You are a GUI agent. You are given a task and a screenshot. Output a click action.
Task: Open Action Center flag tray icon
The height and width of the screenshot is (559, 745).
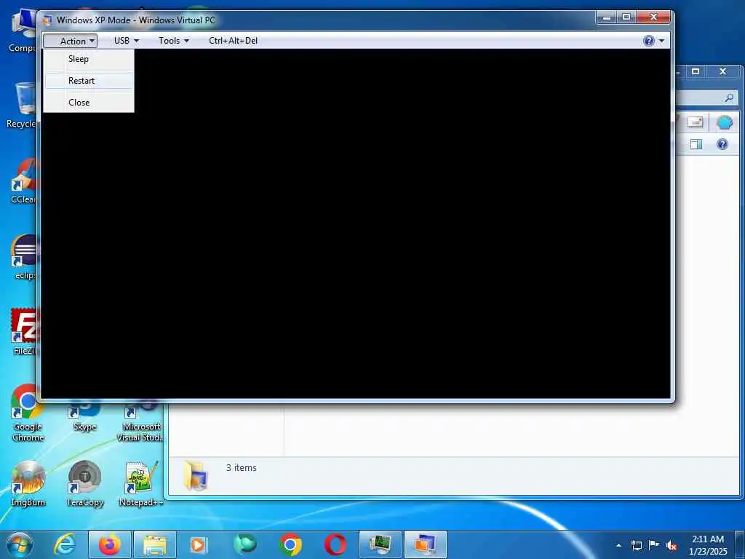pos(654,545)
